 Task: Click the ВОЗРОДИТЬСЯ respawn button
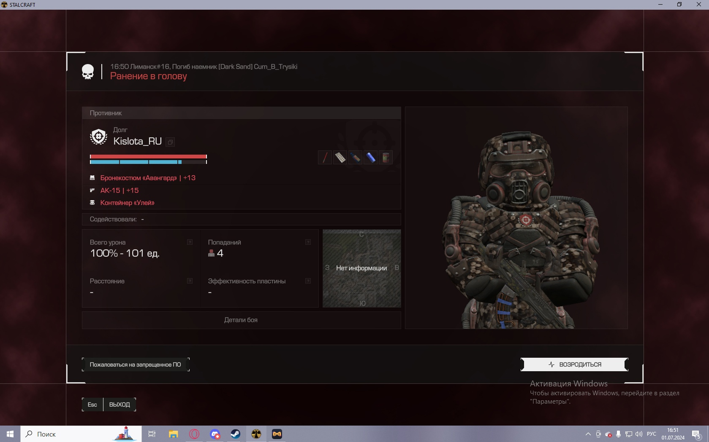pyautogui.click(x=574, y=364)
